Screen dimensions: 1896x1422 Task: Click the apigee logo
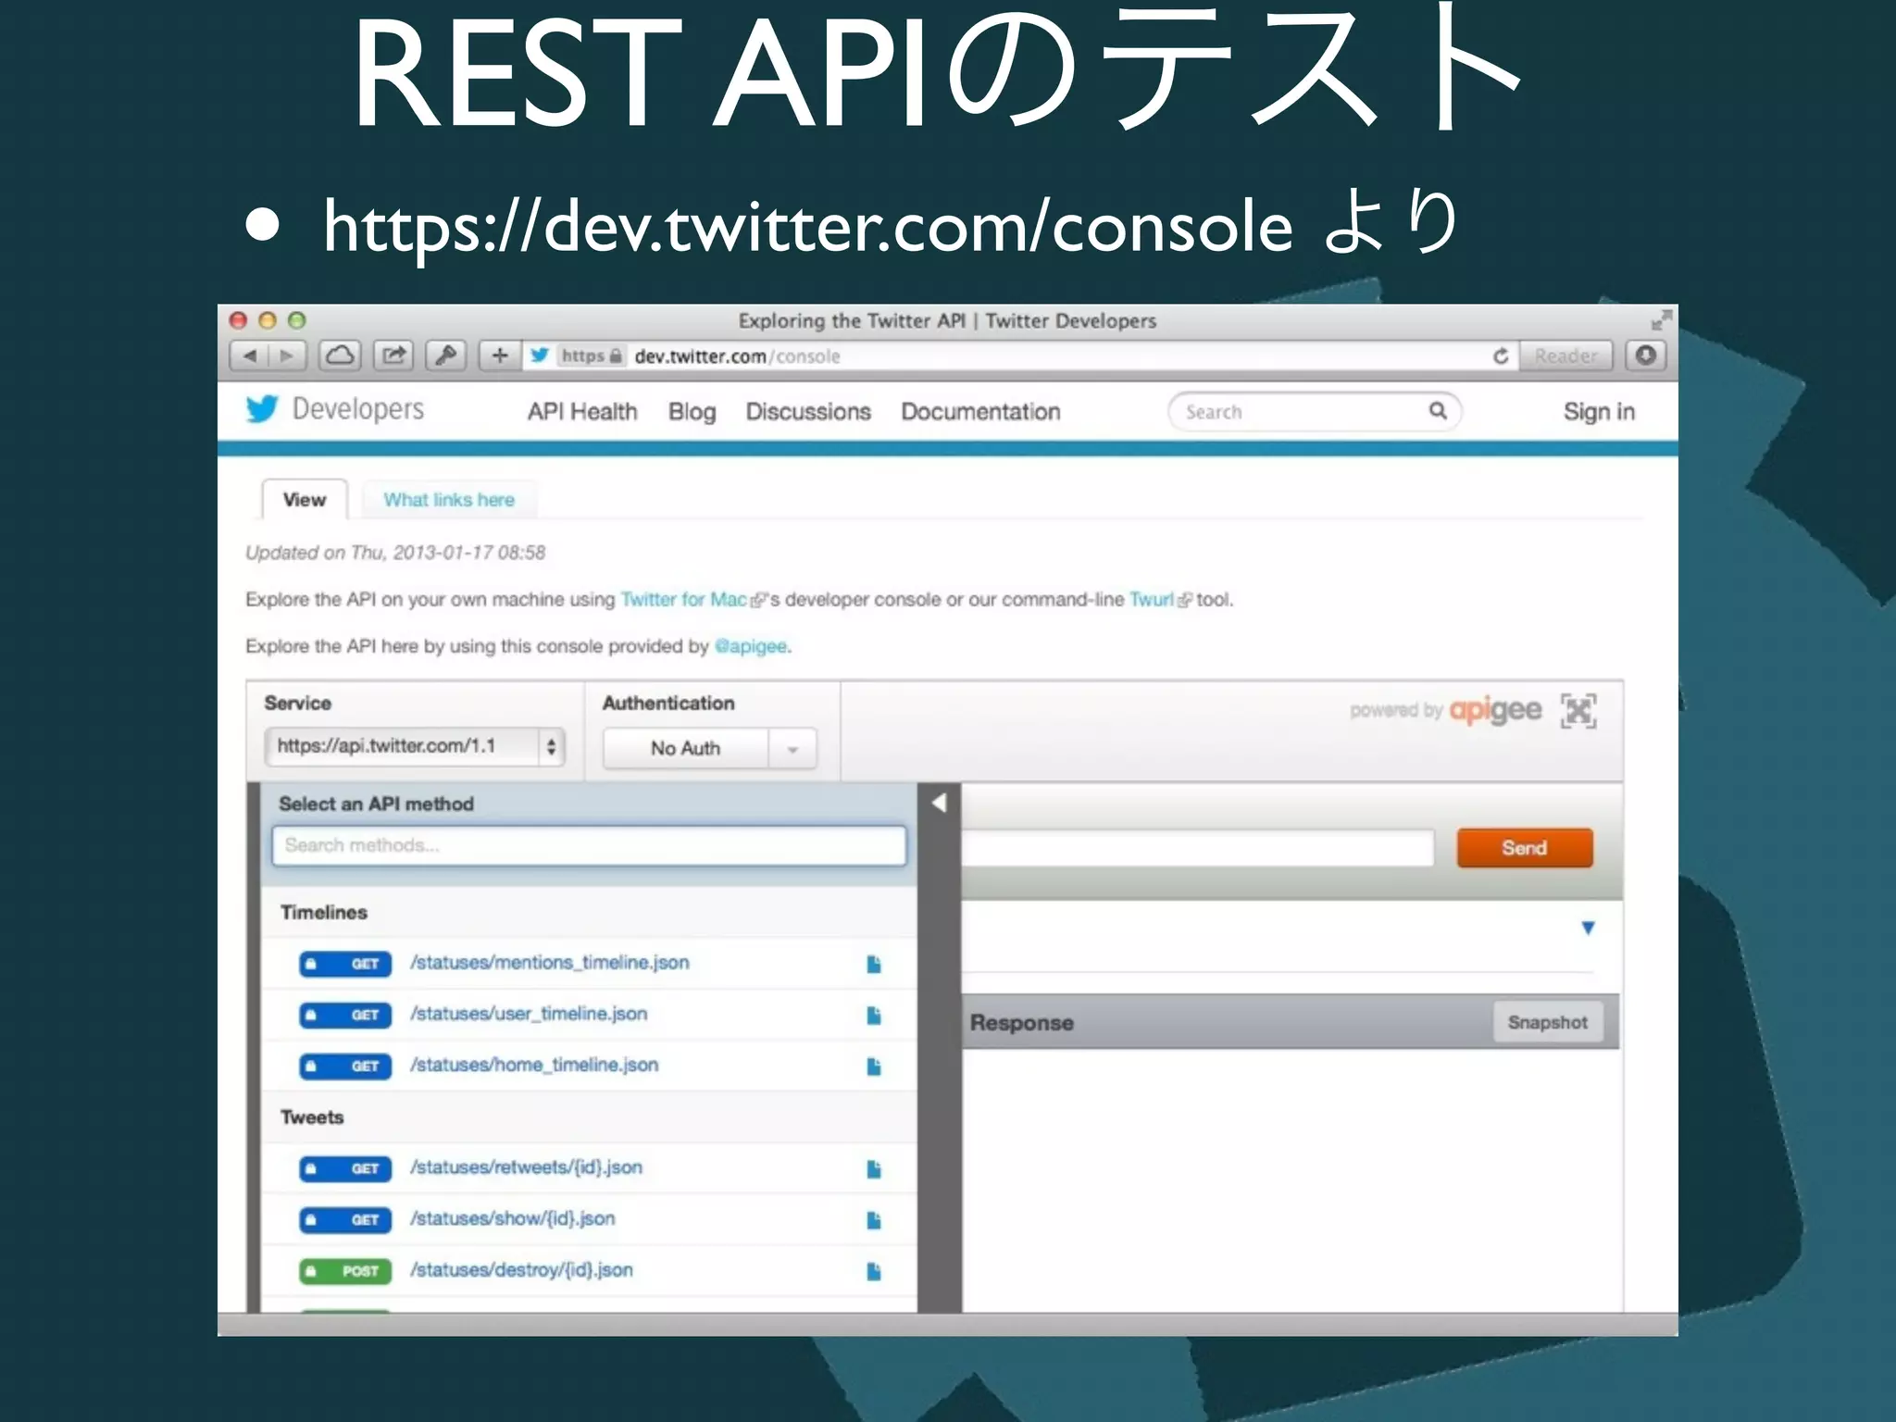[1494, 711]
